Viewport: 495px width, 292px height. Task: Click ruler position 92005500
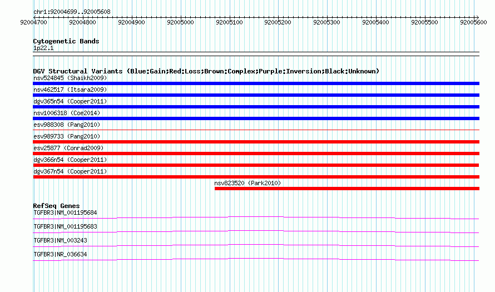pyautogui.click(x=424, y=22)
